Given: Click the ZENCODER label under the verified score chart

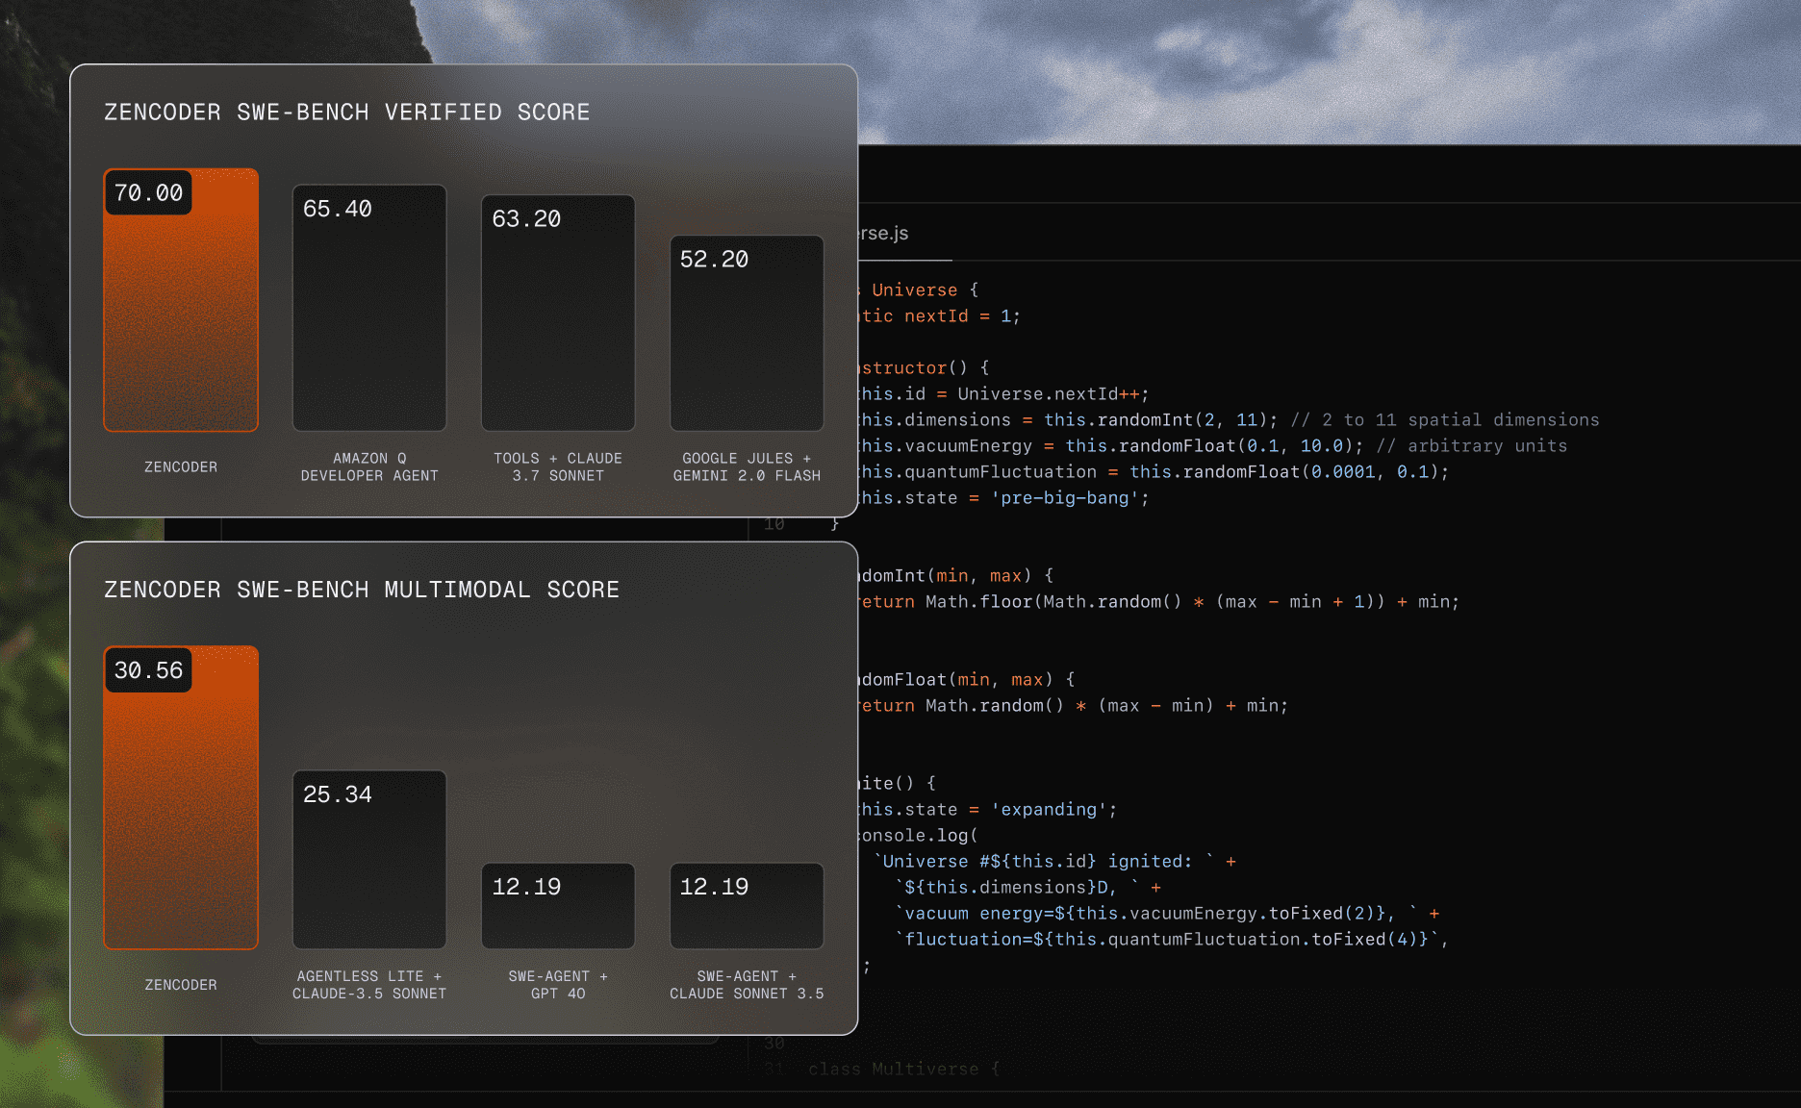Looking at the screenshot, I should click(181, 466).
